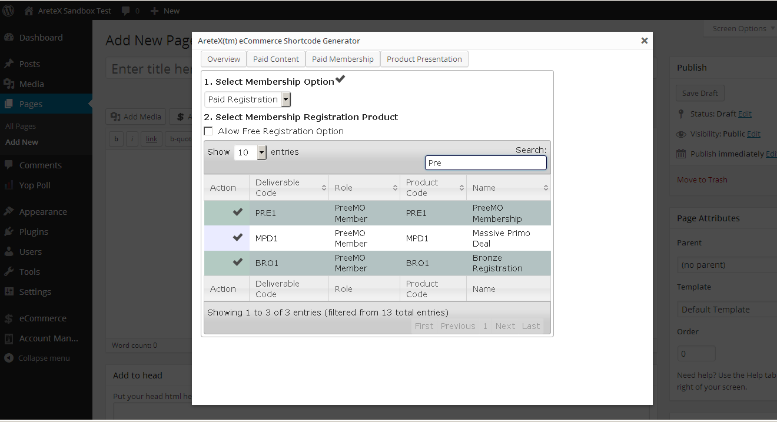Open Tools wrench icon in sidebar

(9, 271)
